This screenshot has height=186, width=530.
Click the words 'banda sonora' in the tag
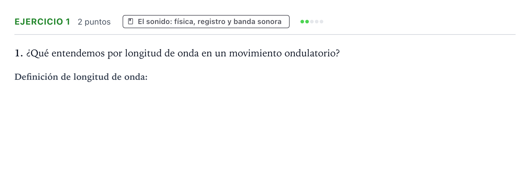[x=257, y=22]
